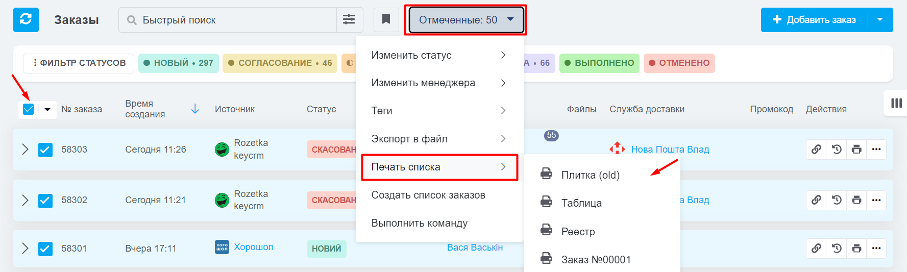Uncheck the checkbox for order 58303

[x=45, y=150]
